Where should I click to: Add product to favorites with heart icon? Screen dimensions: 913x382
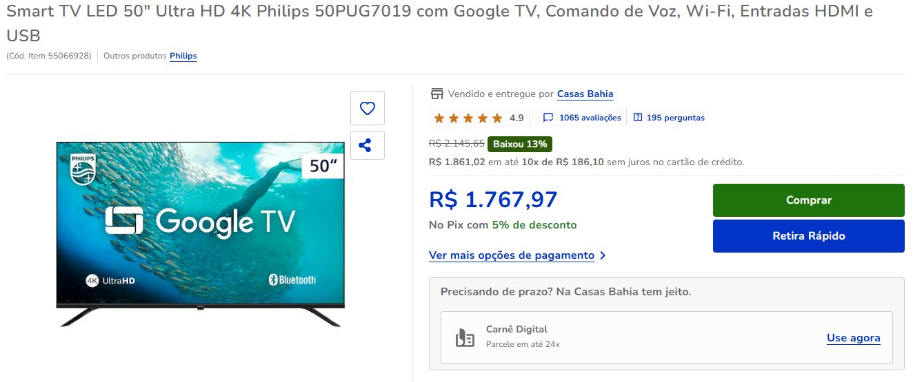click(368, 108)
